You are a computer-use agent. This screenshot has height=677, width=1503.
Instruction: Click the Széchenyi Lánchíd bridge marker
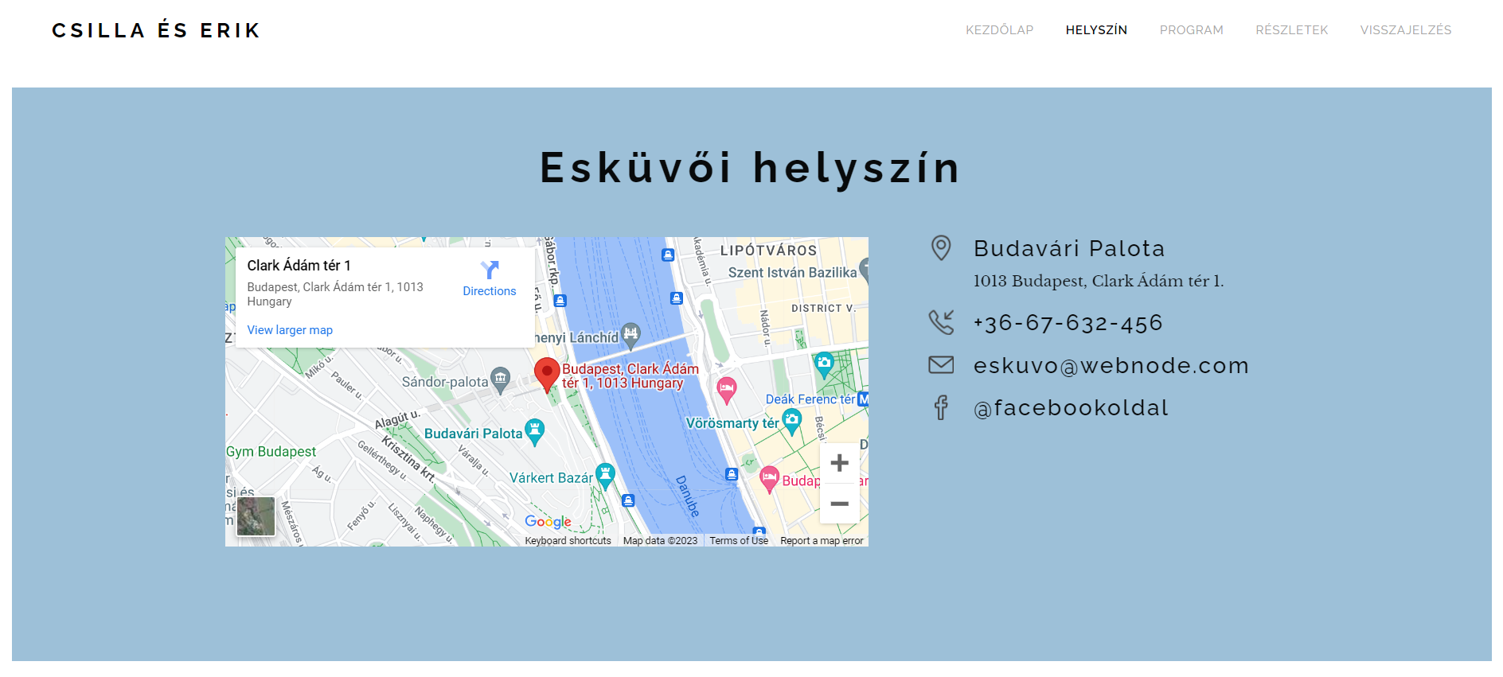point(630,335)
